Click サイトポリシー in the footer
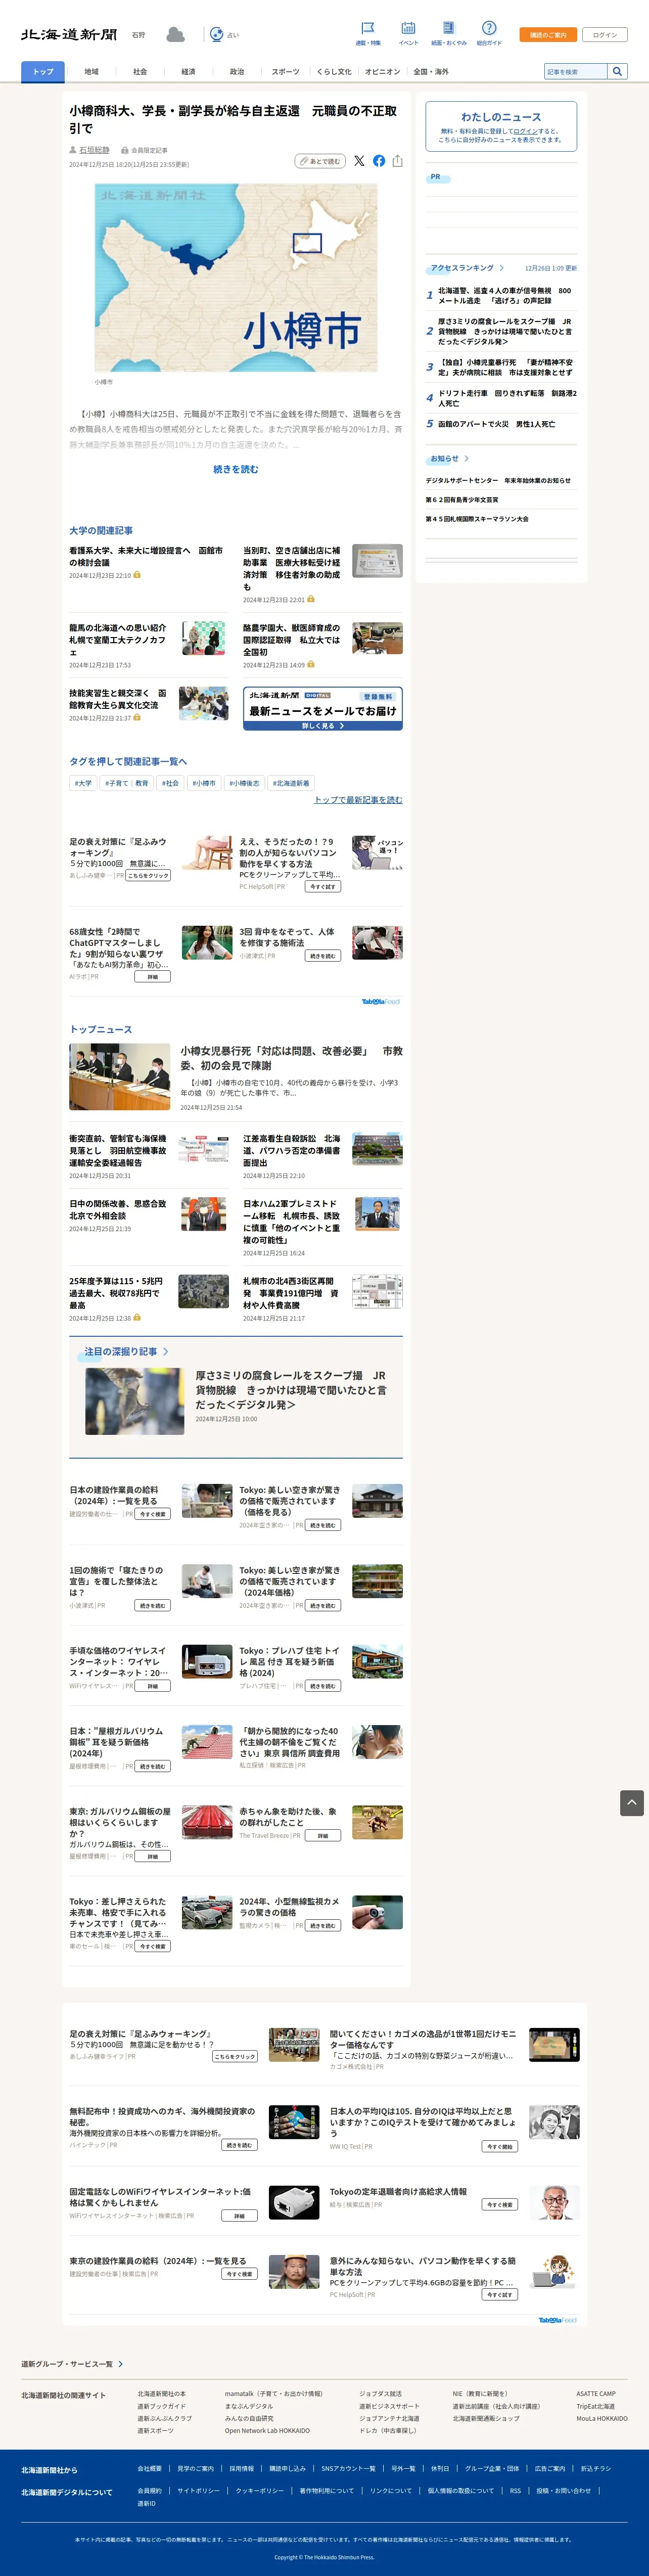649x2576 pixels. click(x=198, y=2491)
